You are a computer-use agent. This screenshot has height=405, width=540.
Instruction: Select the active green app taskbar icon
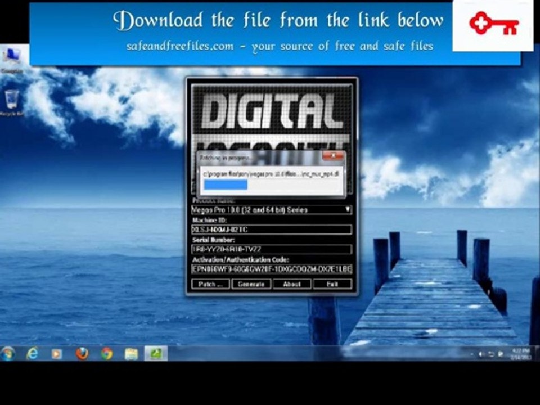[156, 354]
